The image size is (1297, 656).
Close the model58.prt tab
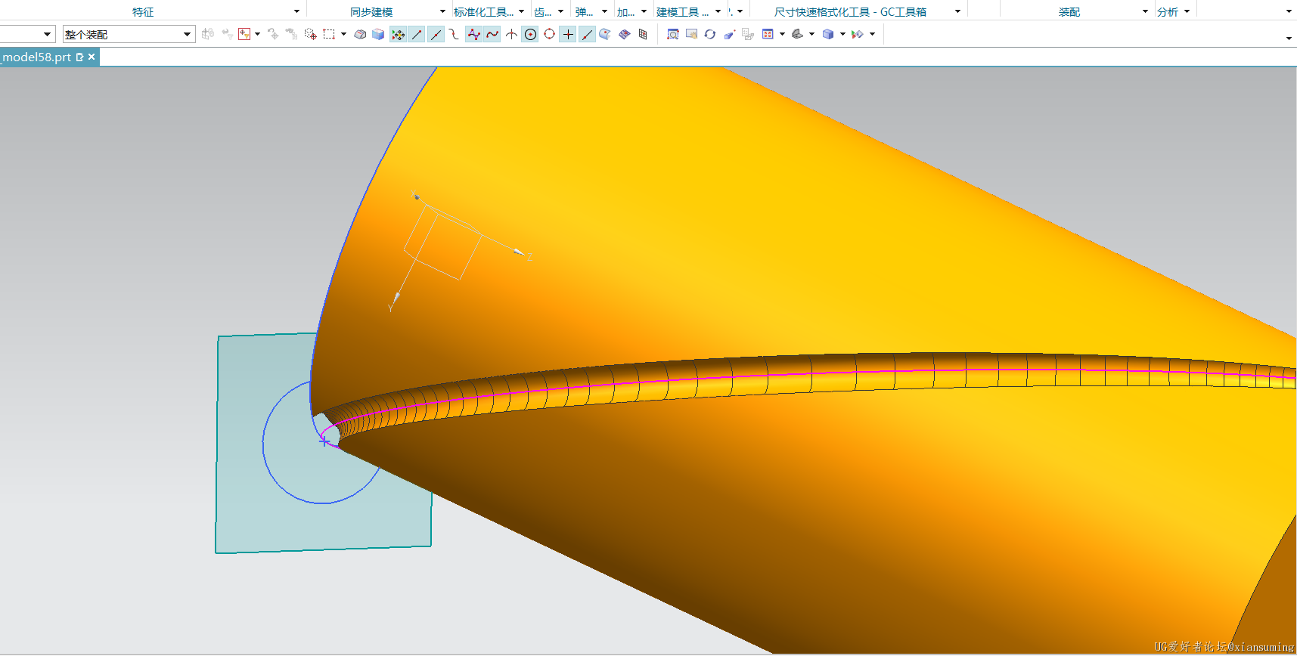92,57
